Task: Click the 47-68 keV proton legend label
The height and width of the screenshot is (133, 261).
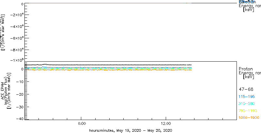Action: click(246, 90)
